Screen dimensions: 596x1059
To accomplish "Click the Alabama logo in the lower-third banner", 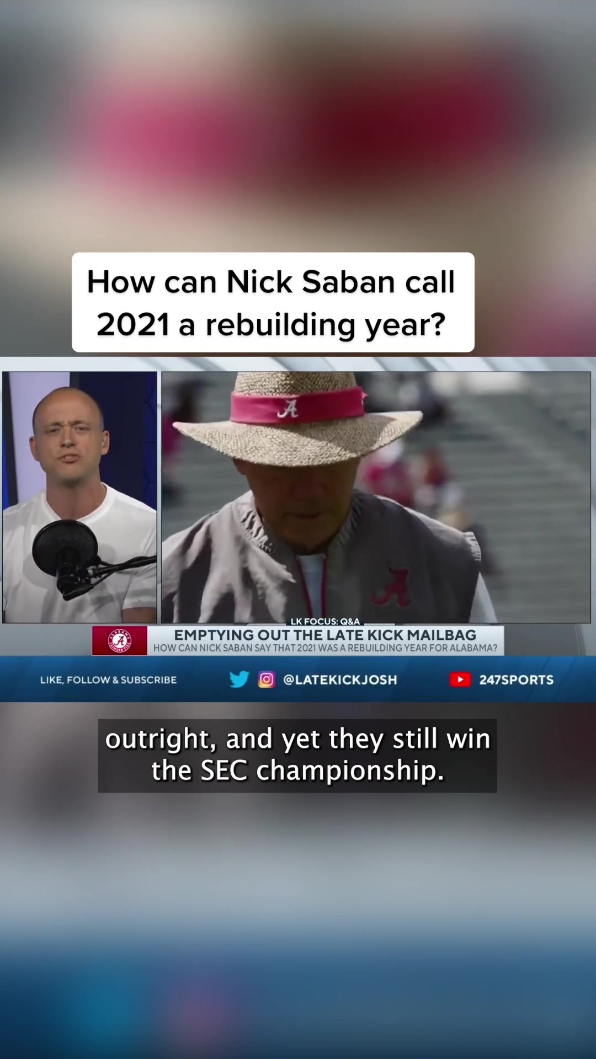I will (x=120, y=640).
